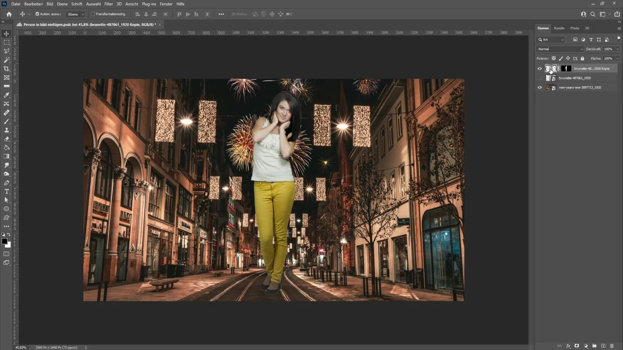The height and width of the screenshot is (350, 623).
Task: Click Ebene tab in panels area
Action: (543, 28)
